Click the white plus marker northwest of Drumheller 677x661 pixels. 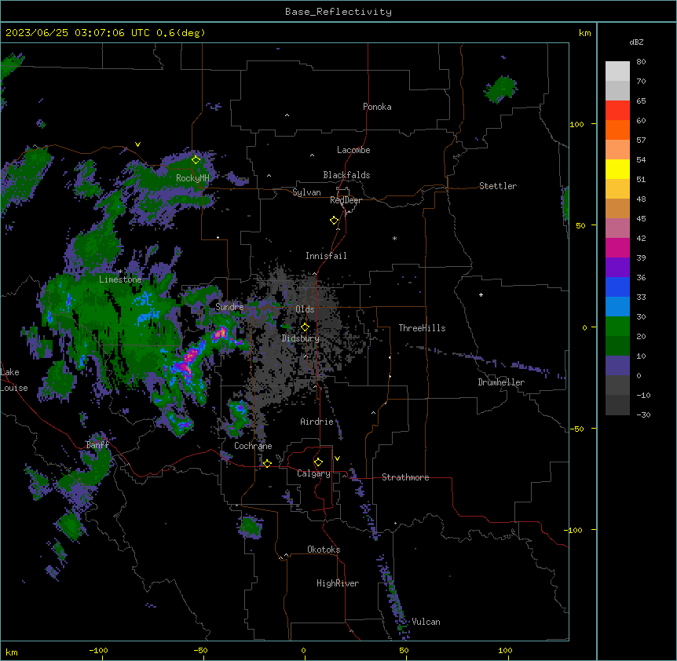click(481, 294)
